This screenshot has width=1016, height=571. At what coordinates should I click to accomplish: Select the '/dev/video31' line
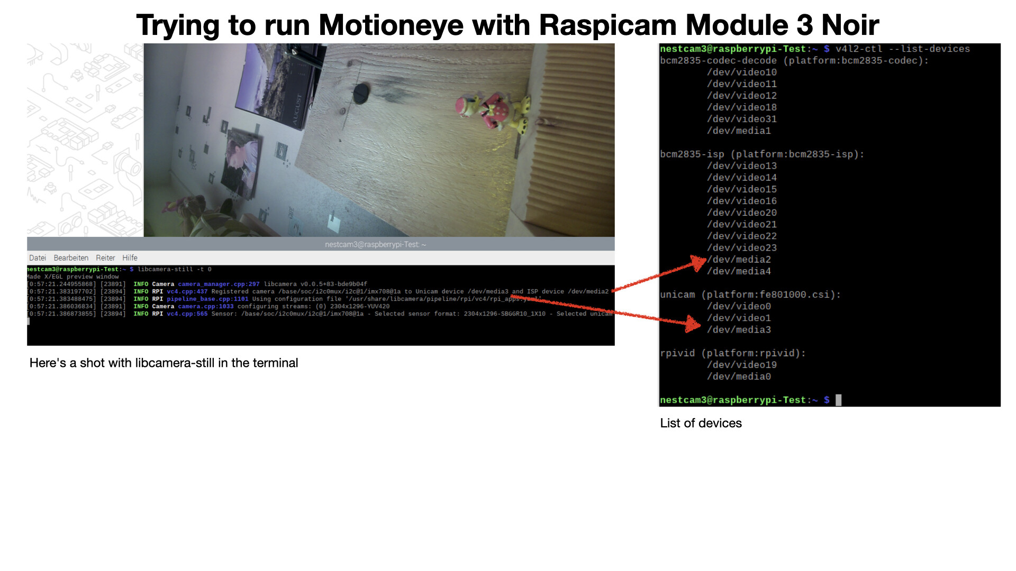point(742,119)
